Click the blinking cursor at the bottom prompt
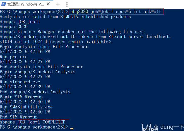 (x=72, y=128)
